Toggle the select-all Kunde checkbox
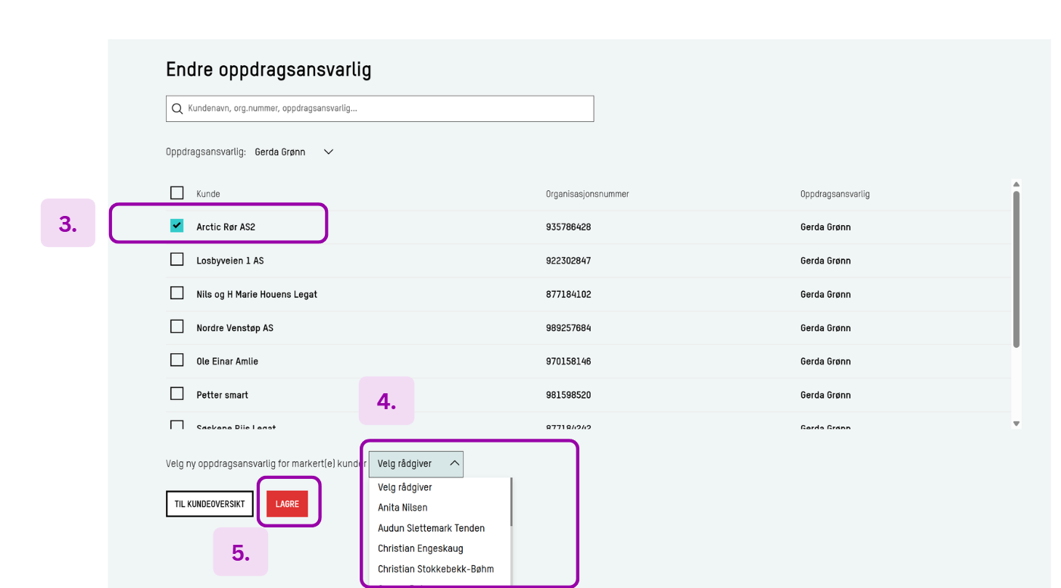The image size is (1061, 588). pyautogui.click(x=177, y=193)
